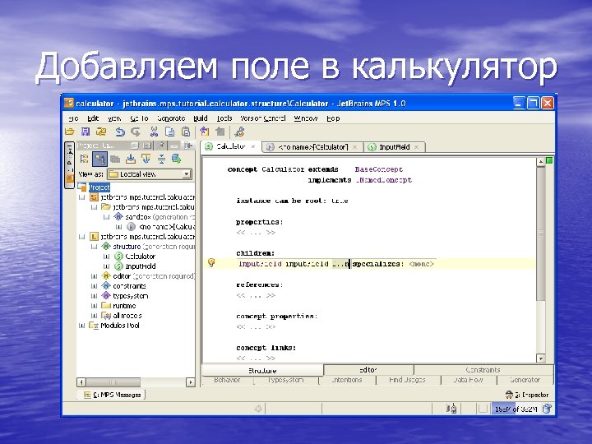Open the Version Control menu
The image size is (592, 444).
click(x=263, y=118)
